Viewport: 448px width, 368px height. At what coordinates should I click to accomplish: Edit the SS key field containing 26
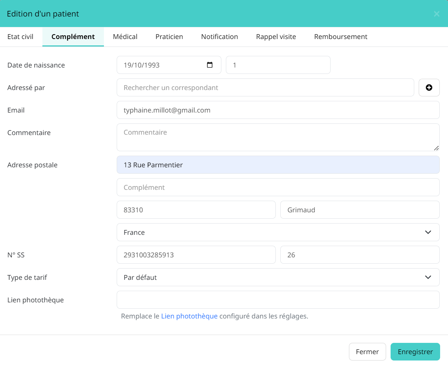click(360, 255)
